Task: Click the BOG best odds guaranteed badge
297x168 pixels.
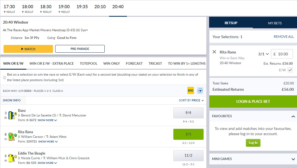Action: pos(191,90)
